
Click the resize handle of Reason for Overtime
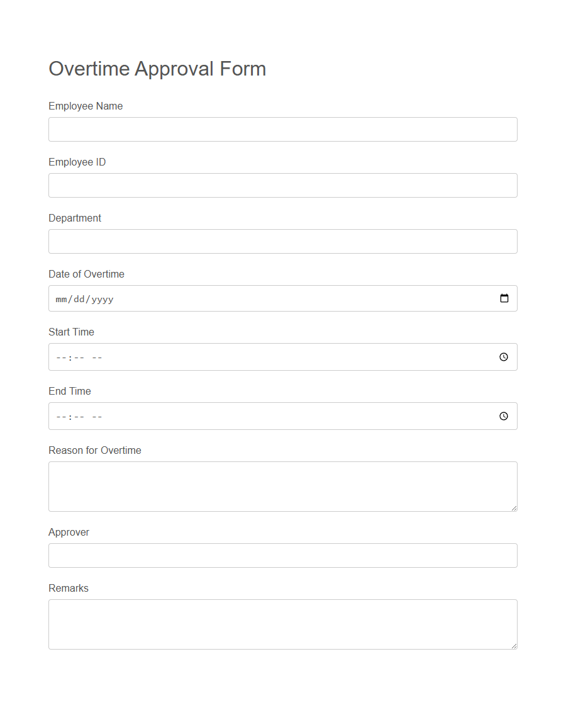(x=514, y=509)
